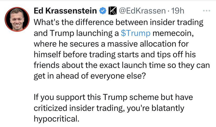Screen dimensions: 216x127
Task: Click the Ed Krassenstein display name
Action: 65,11
